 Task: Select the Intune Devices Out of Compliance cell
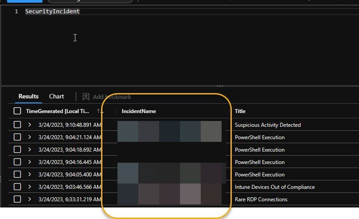coord(275,187)
